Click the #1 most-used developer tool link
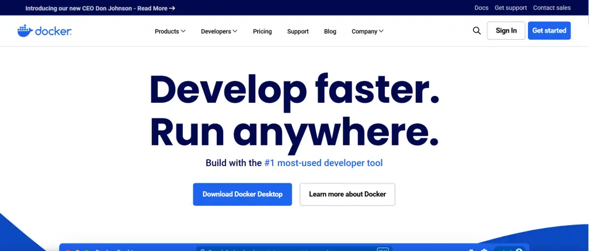Viewport: 589px width, 251px height. pos(323,163)
